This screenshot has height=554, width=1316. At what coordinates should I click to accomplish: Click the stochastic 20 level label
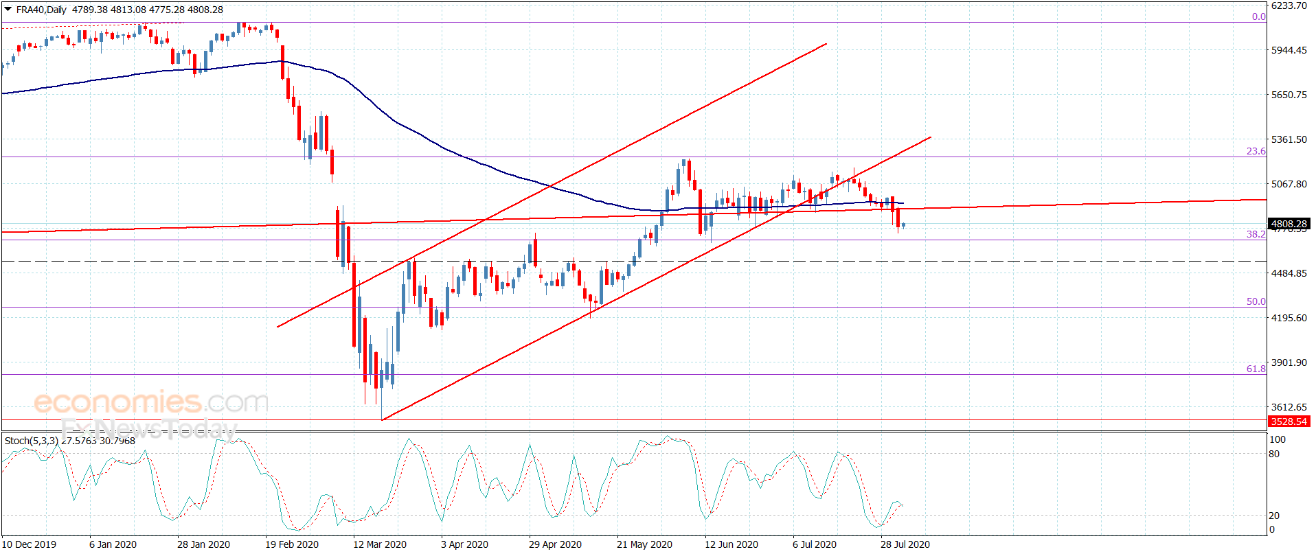click(x=1274, y=516)
